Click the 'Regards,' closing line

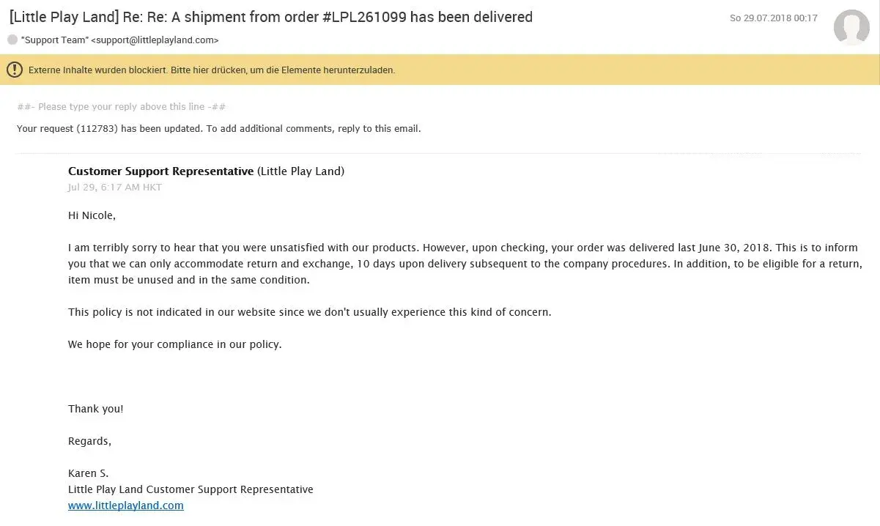tap(89, 441)
